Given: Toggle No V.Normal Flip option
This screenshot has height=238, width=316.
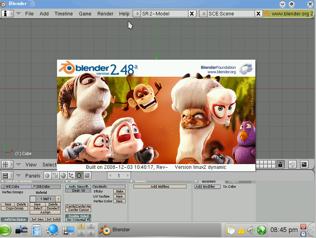Looking at the screenshot, I should pos(78,220).
